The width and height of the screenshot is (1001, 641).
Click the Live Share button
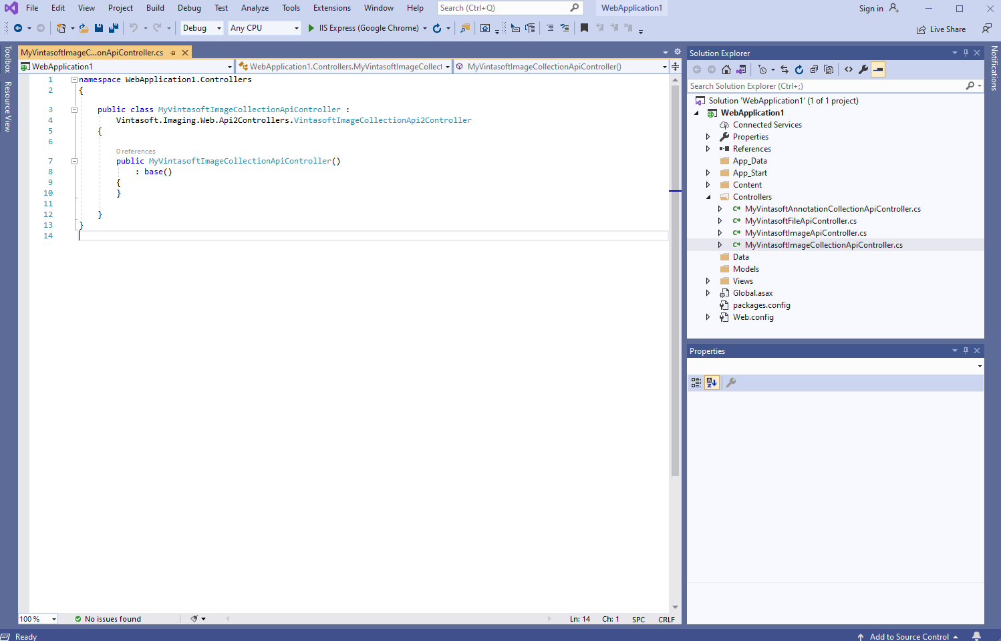(x=941, y=29)
